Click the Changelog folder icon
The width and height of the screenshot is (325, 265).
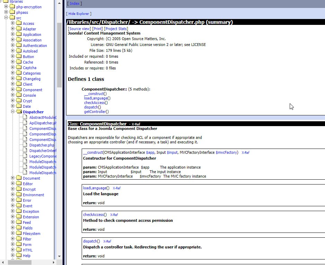click(19, 78)
